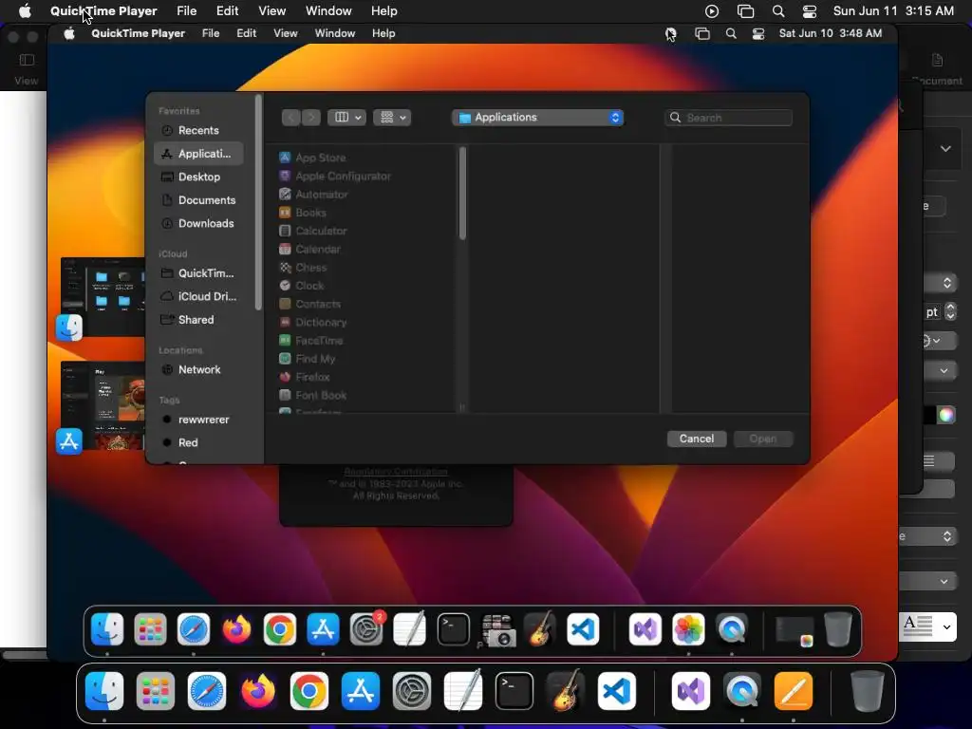The height and width of the screenshot is (729, 972).
Task: Select the rewwrerer tag in the sidebar
Action: point(198,420)
